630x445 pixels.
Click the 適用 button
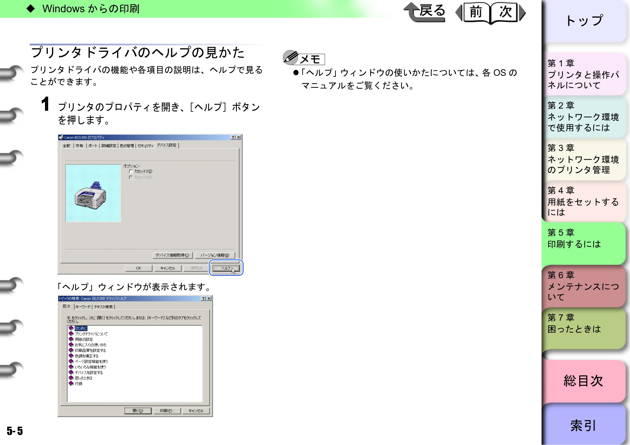click(197, 268)
